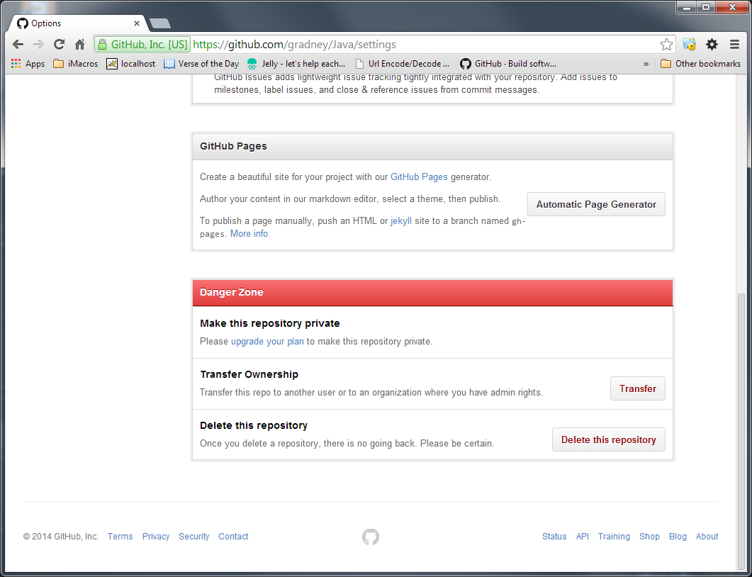
Task: Click the back navigation arrow
Action: click(x=18, y=44)
